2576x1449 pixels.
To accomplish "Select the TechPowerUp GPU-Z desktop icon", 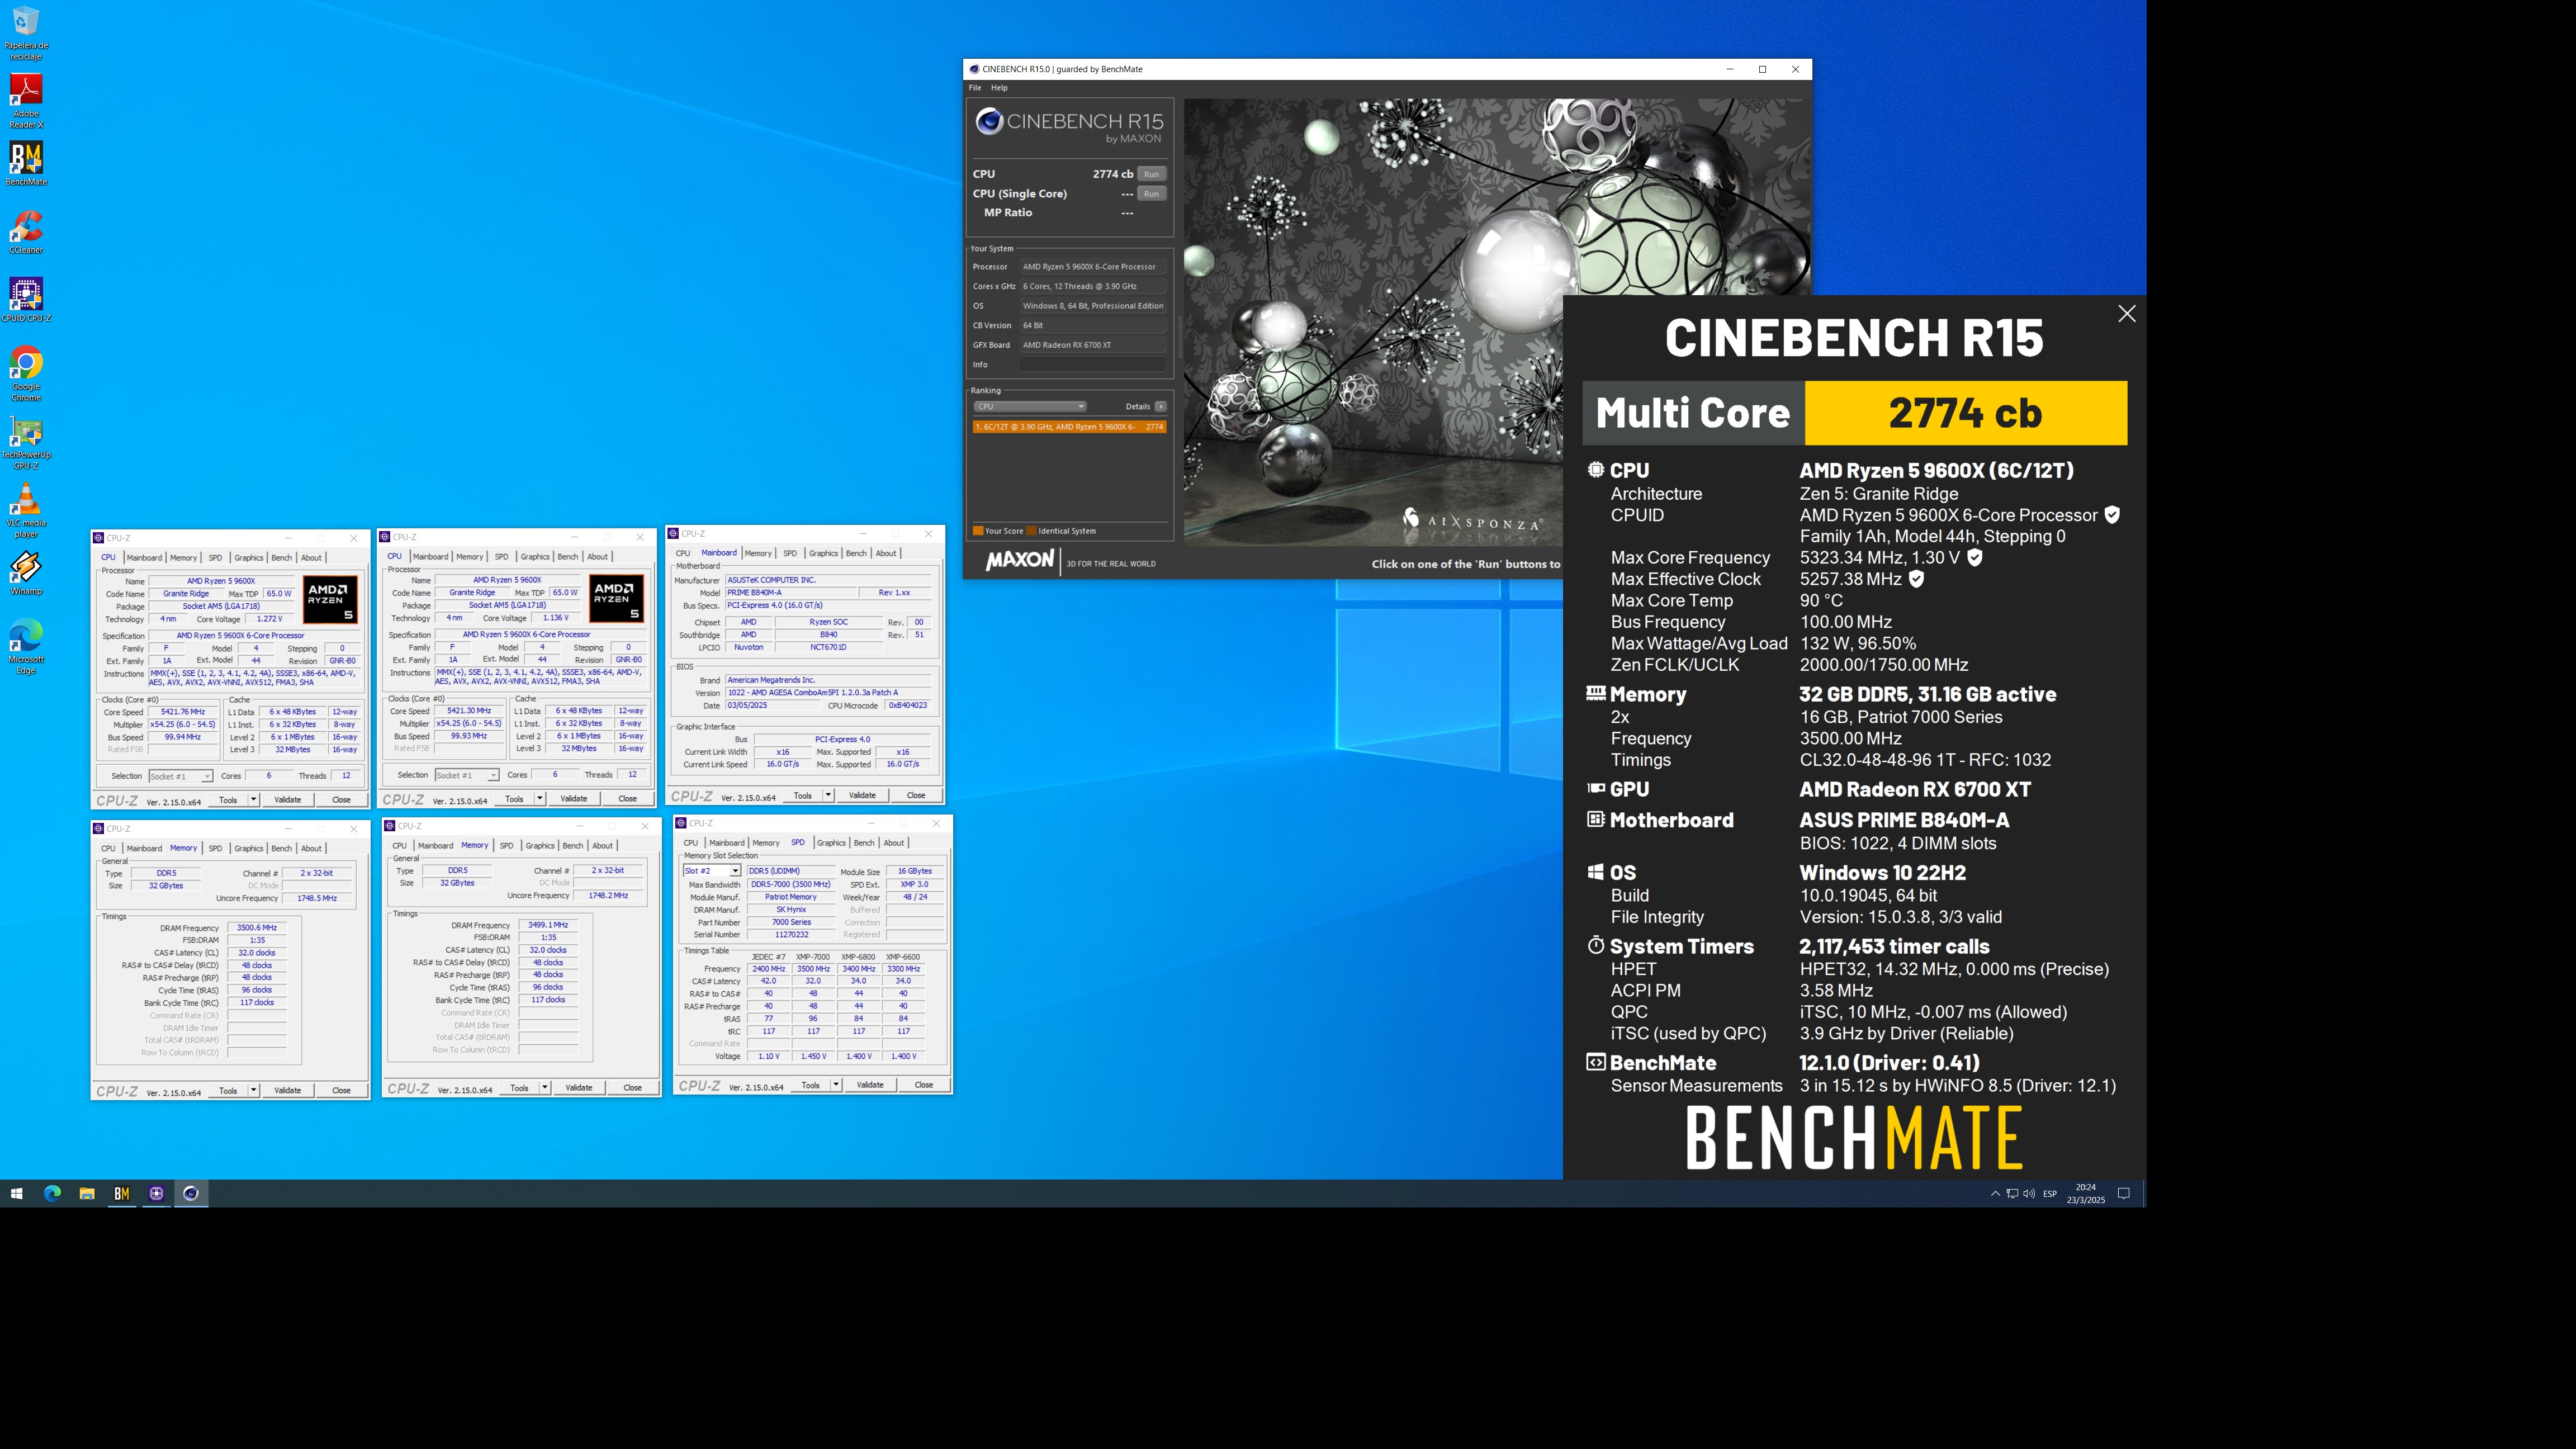I will (26, 442).
